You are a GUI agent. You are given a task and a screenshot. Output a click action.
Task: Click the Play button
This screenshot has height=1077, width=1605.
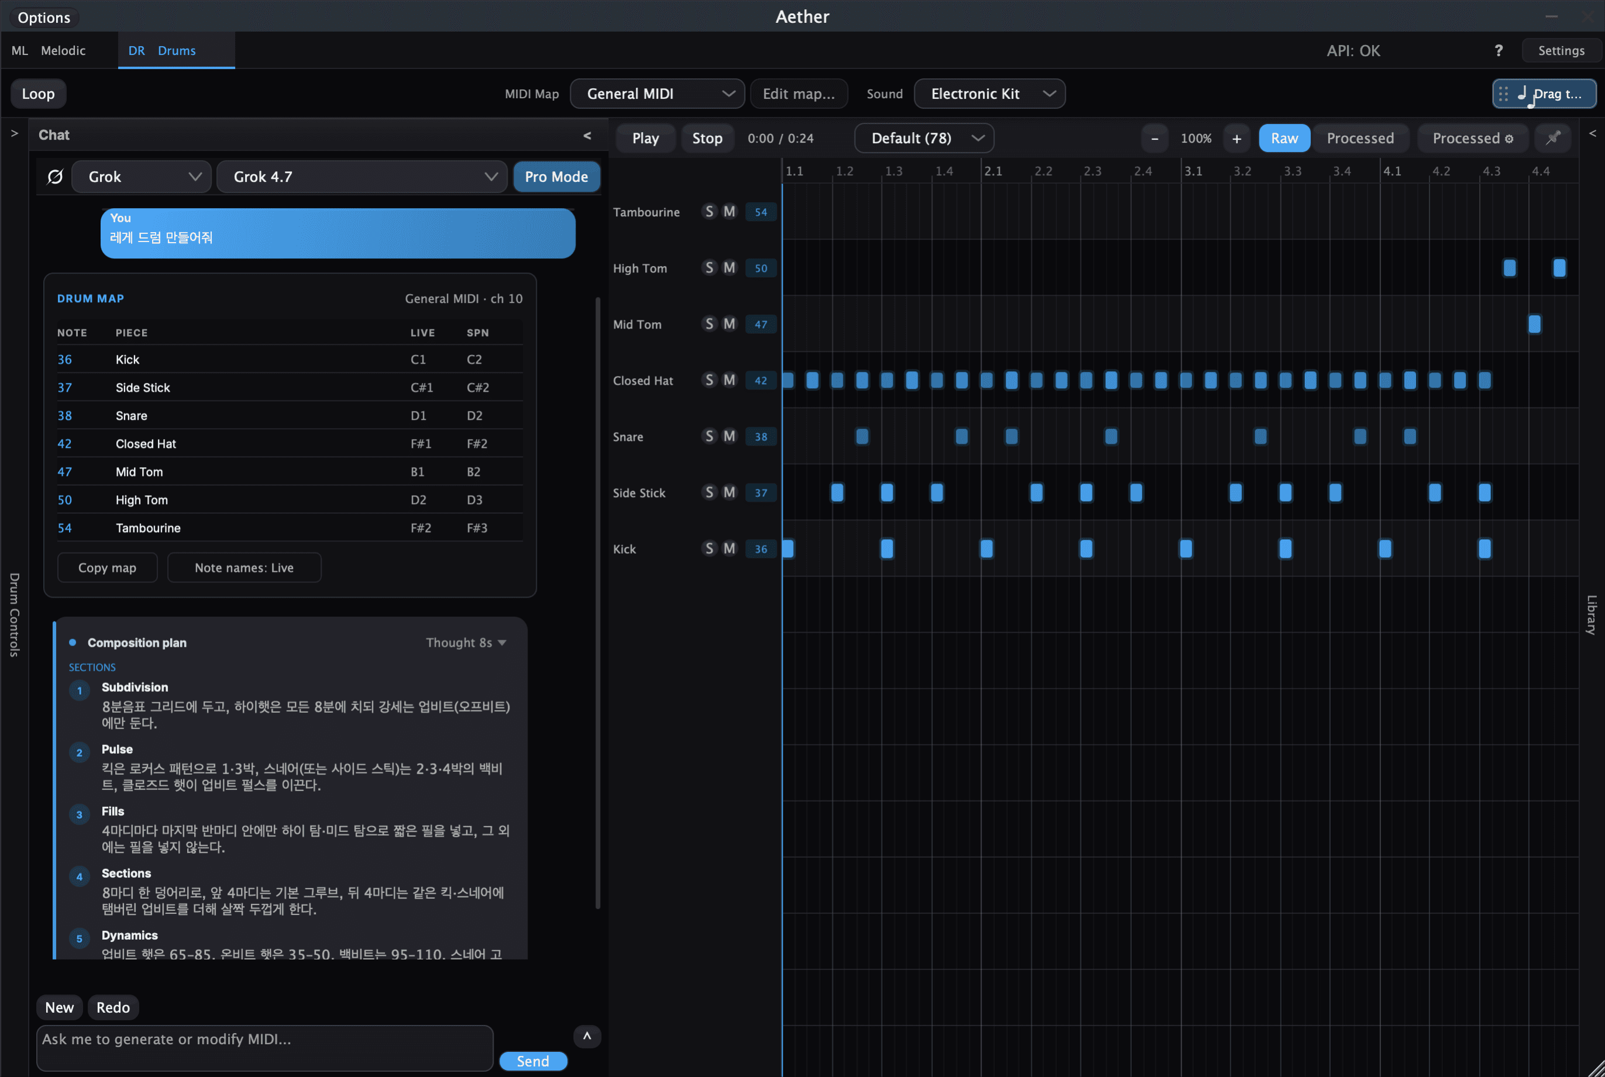pos(645,139)
